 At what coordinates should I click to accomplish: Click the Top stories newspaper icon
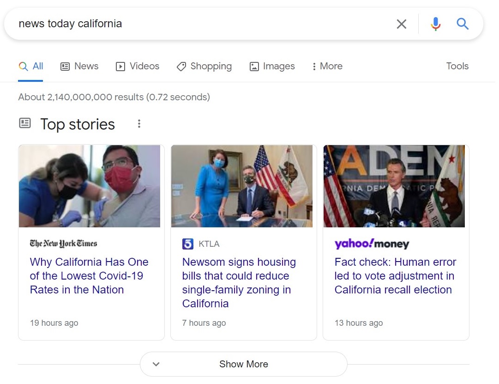click(x=25, y=123)
